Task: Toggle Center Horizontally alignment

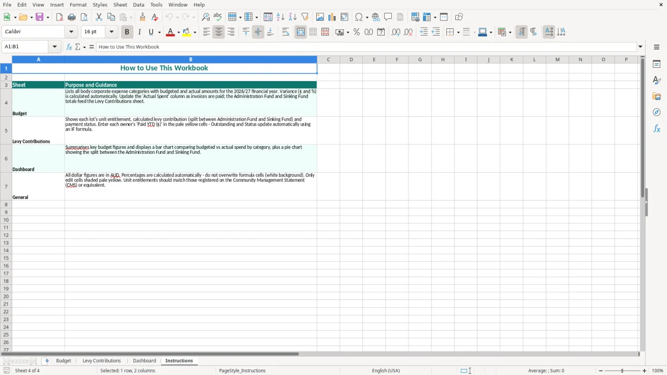Action: tap(218, 32)
